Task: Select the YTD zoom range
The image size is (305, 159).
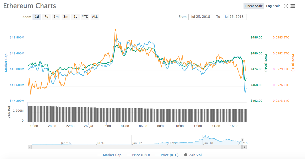Action: [85, 17]
